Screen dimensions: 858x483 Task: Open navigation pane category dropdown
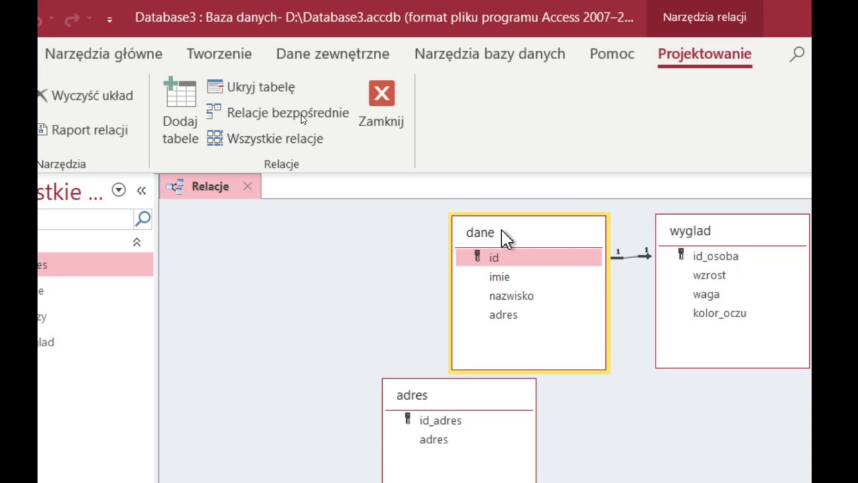pos(119,190)
